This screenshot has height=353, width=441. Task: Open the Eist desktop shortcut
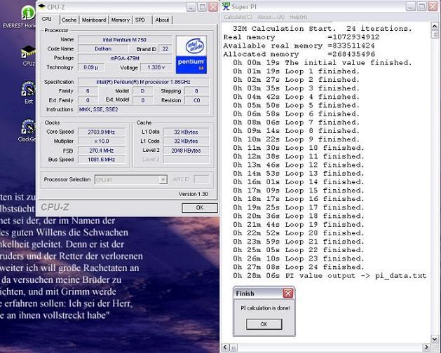click(x=29, y=90)
